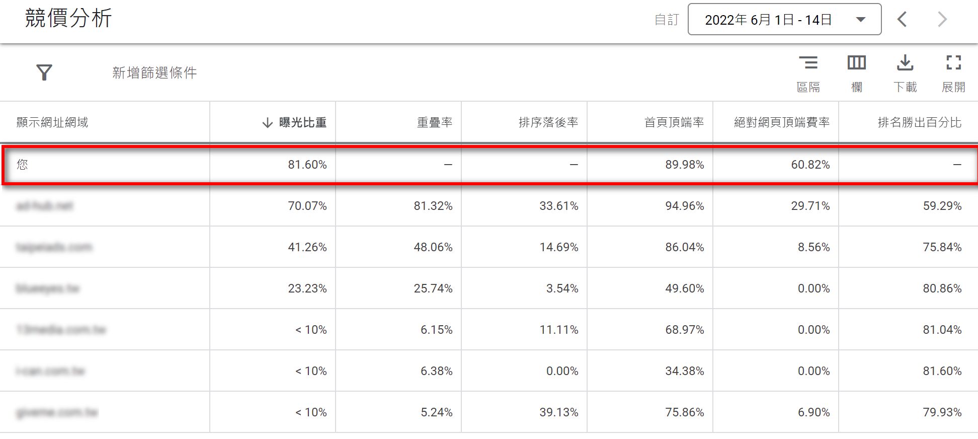Sort by 顯示網址網域 column header
Viewport: 978px width, 439px height.
point(52,122)
